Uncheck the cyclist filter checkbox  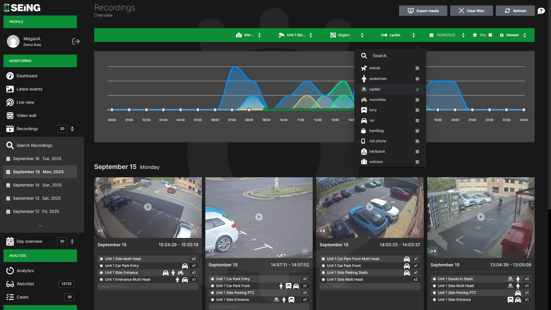click(417, 89)
